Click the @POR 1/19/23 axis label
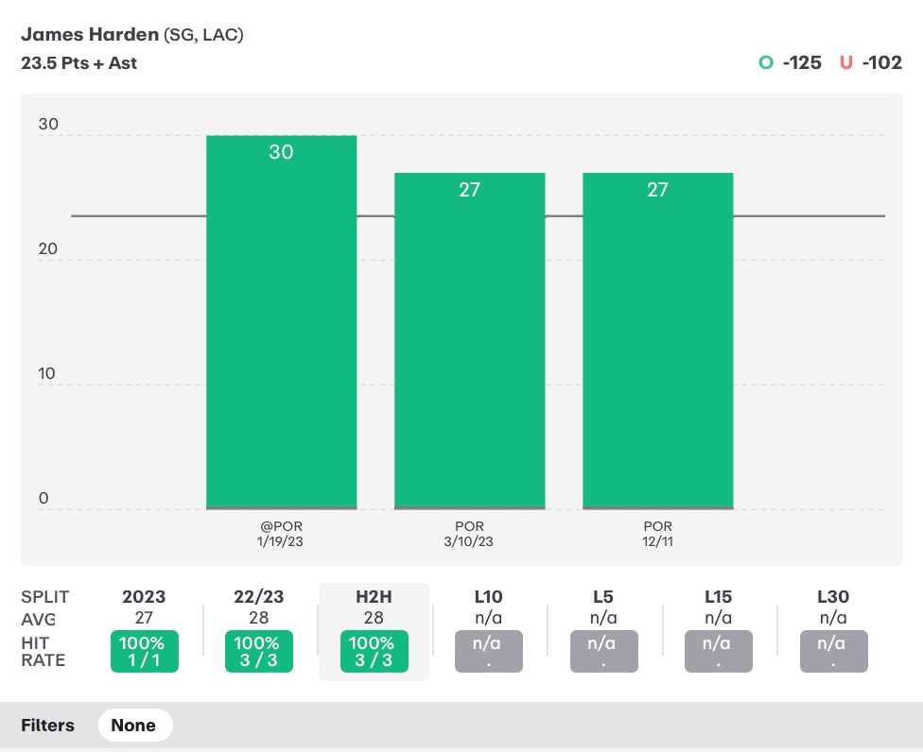This screenshot has width=923, height=752. tap(281, 534)
